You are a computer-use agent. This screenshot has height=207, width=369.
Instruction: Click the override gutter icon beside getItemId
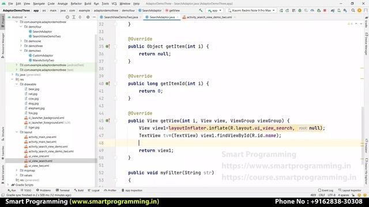click(x=107, y=83)
